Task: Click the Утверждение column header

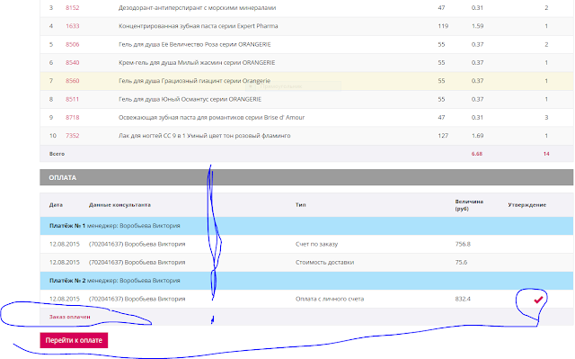Action: (x=527, y=205)
